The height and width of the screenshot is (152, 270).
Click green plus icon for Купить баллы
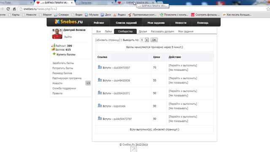(54, 54)
